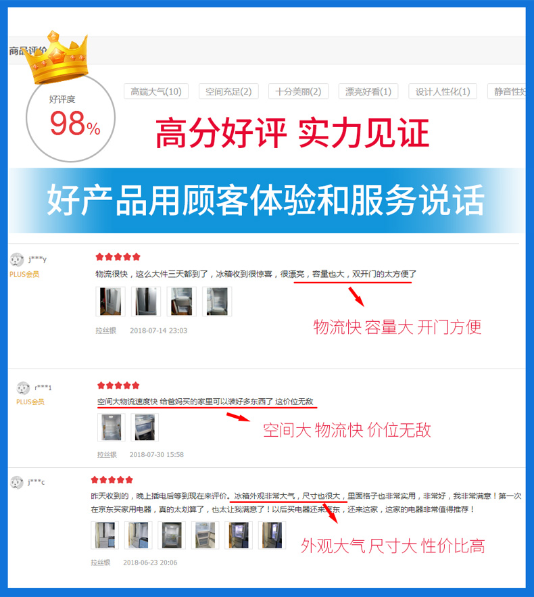Open last photo in j***c's review
Screen dimensions: 534x597
point(272,535)
